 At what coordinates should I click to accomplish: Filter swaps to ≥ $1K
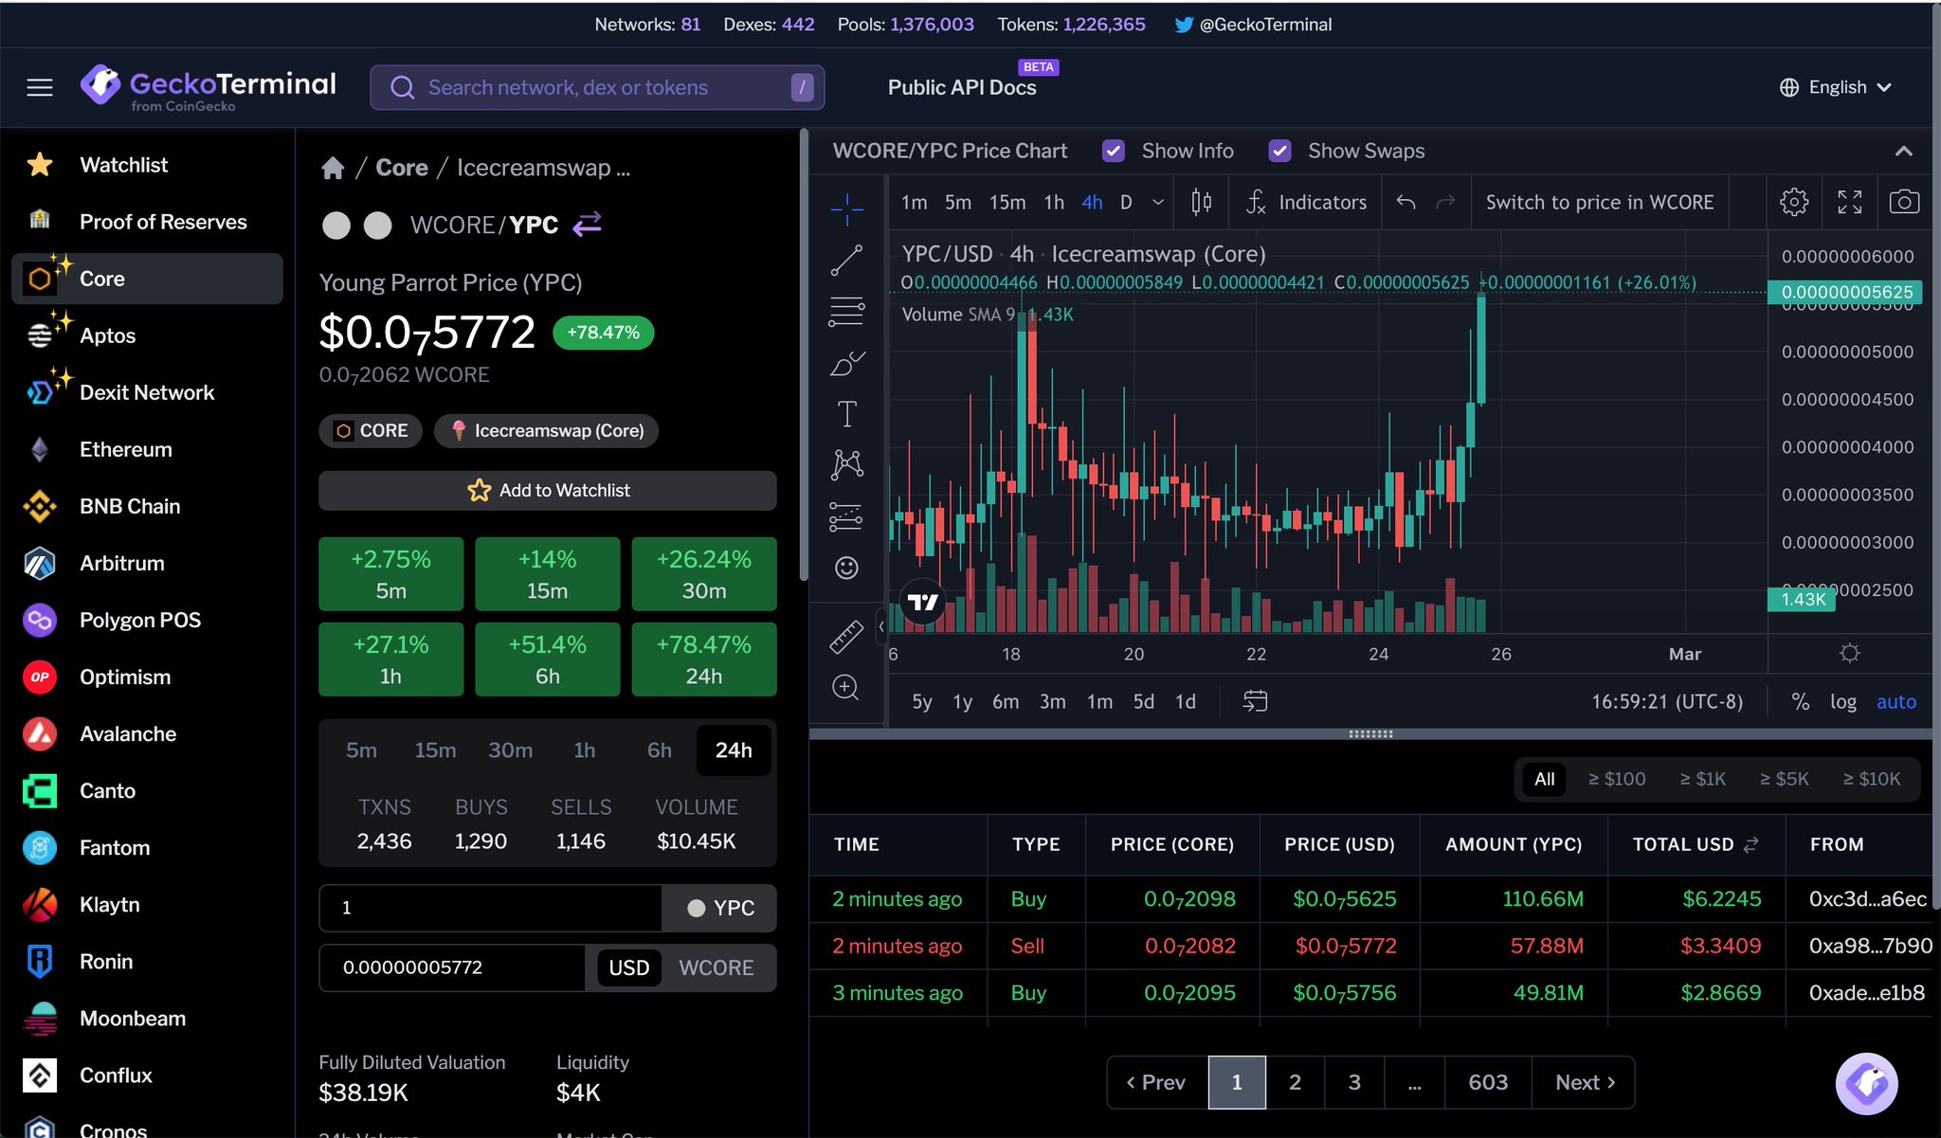tap(1702, 779)
